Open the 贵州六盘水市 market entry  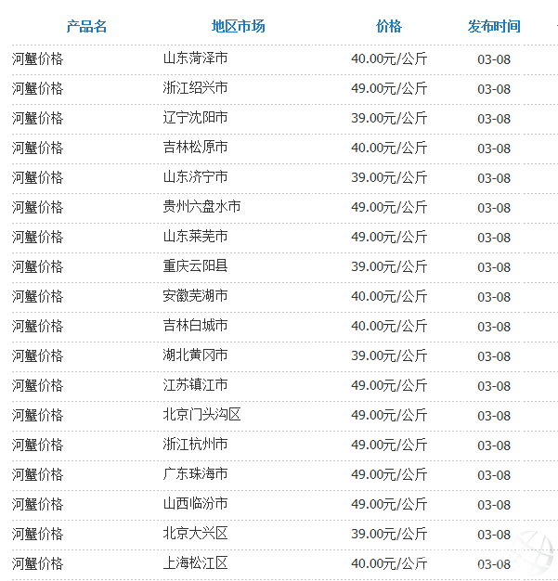click(201, 208)
